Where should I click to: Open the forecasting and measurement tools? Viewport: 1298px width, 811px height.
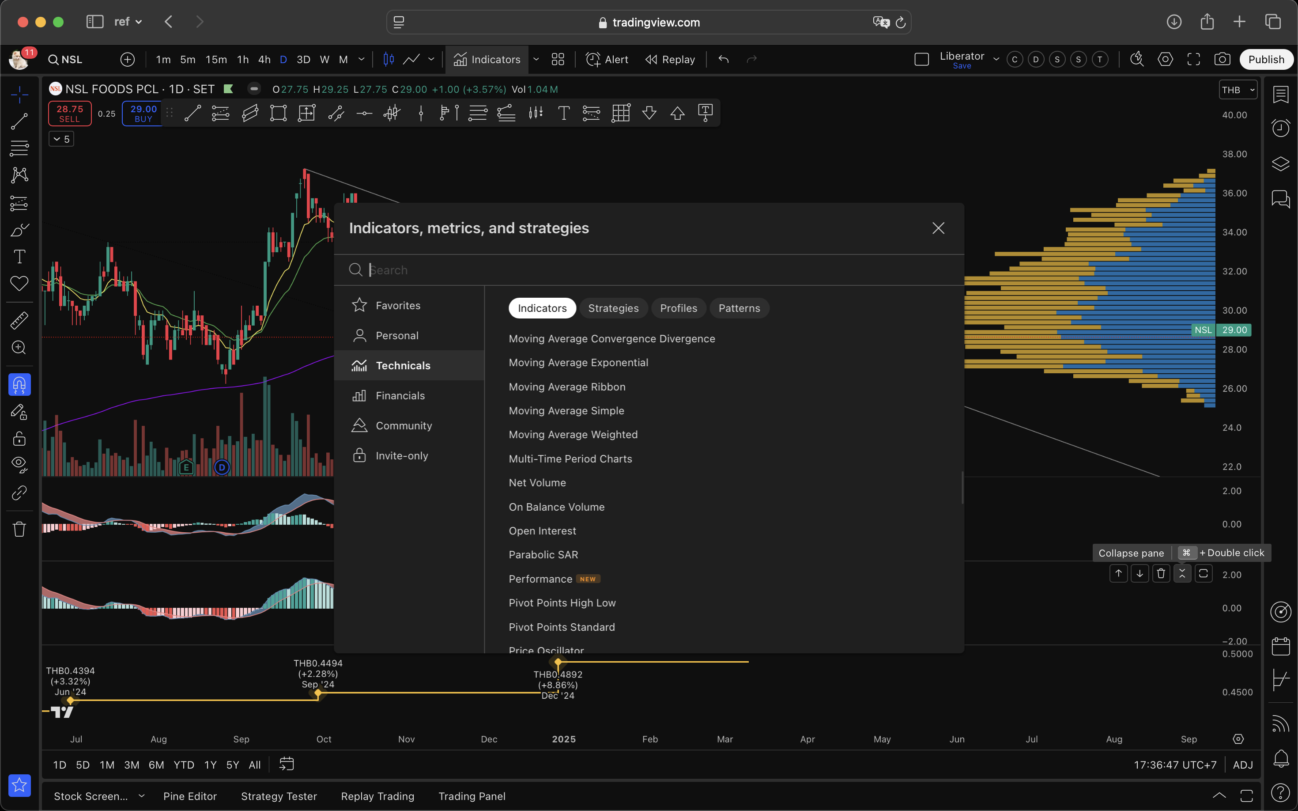[x=19, y=203]
